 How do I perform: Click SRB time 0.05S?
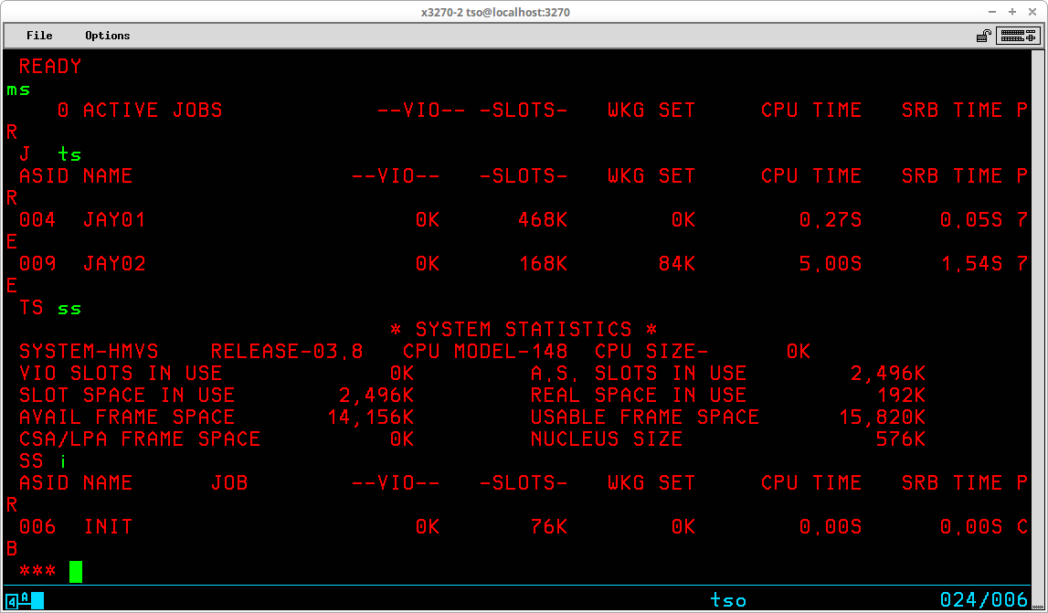click(x=971, y=220)
